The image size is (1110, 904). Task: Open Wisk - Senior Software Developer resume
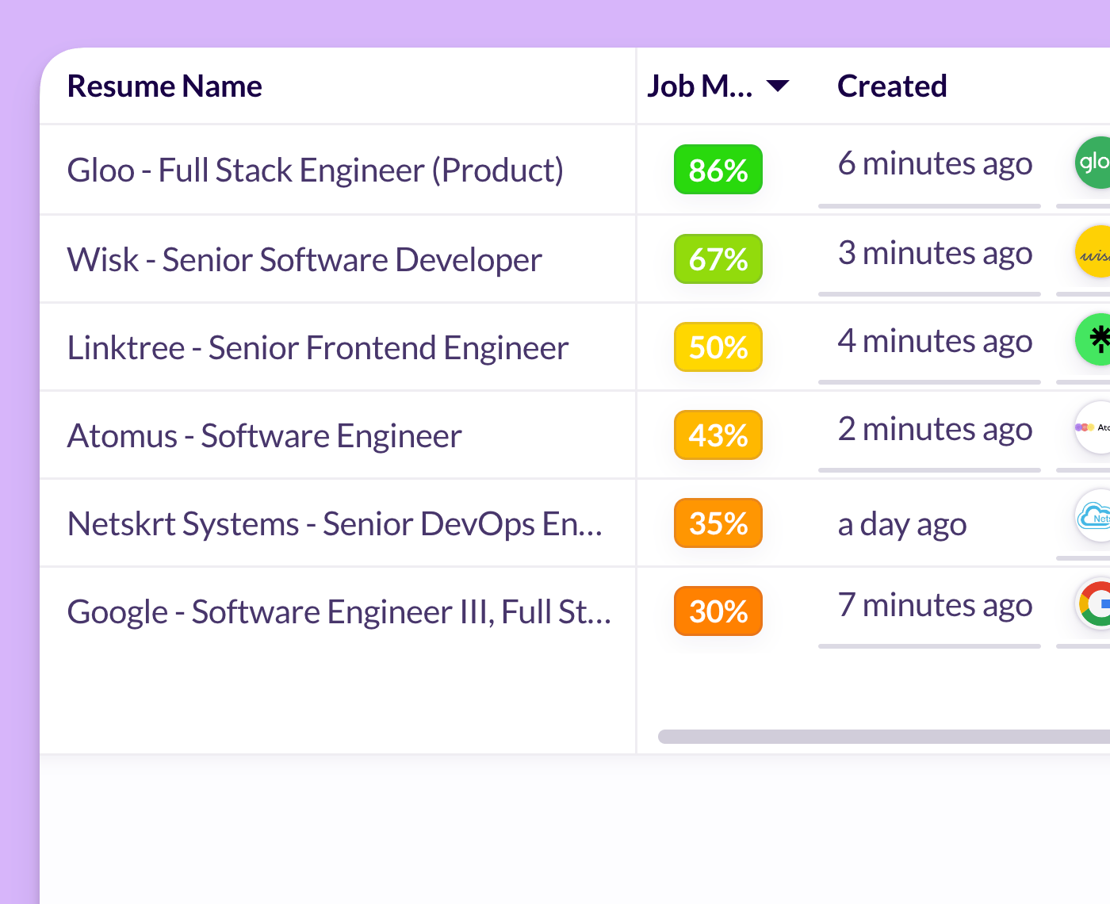(304, 259)
